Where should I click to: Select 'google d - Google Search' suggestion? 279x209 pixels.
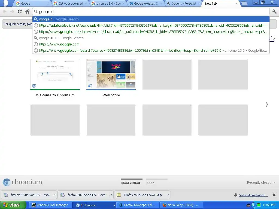point(151,19)
